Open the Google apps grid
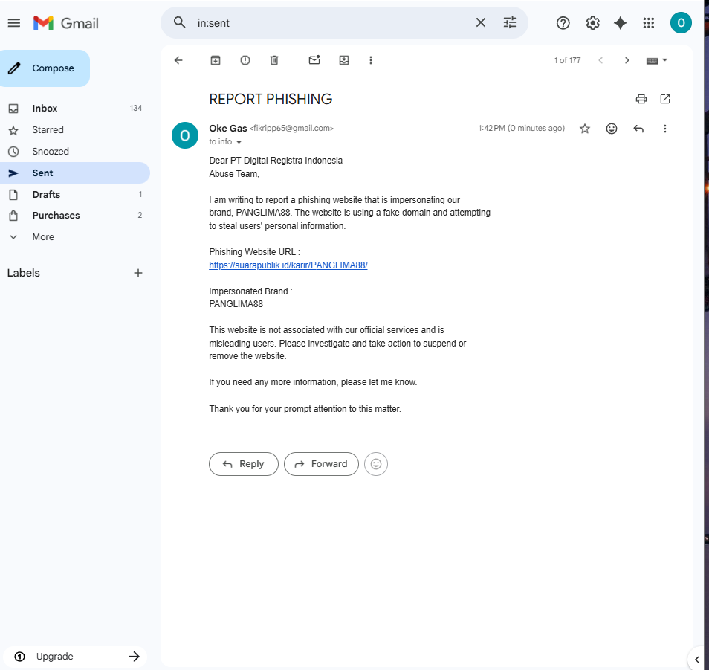Image resolution: width=709 pixels, height=670 pixels. tap(648, 23)
